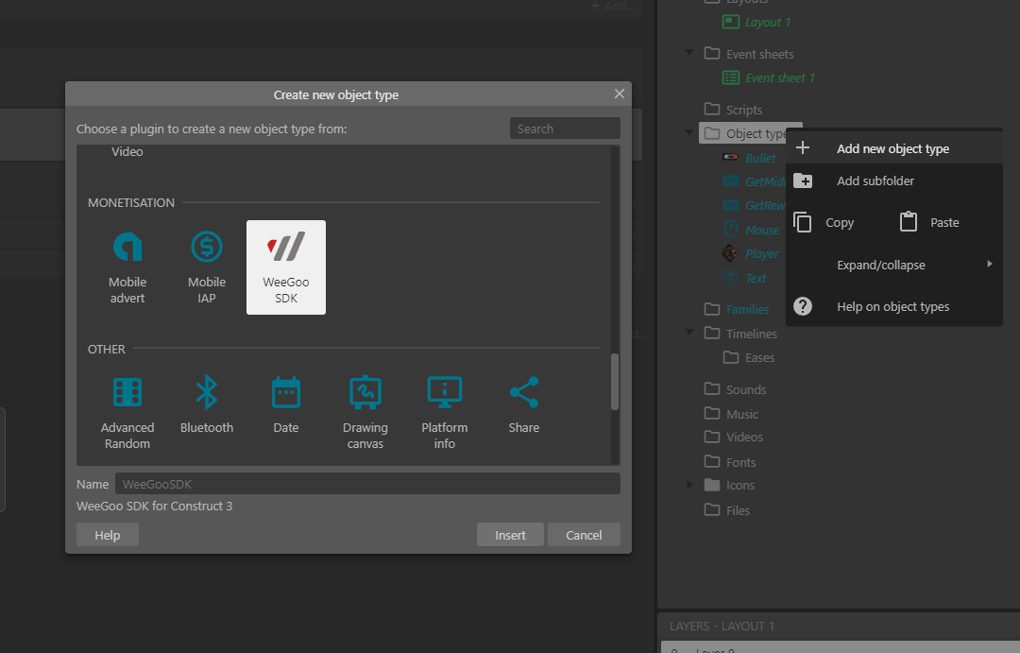This screenshot has height=653, width=1020.
Task: Choose Add subfolder from context menu
Action: click(875, 180)
